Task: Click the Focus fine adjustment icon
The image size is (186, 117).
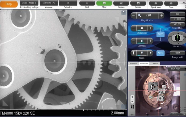Action: (151, 53)
